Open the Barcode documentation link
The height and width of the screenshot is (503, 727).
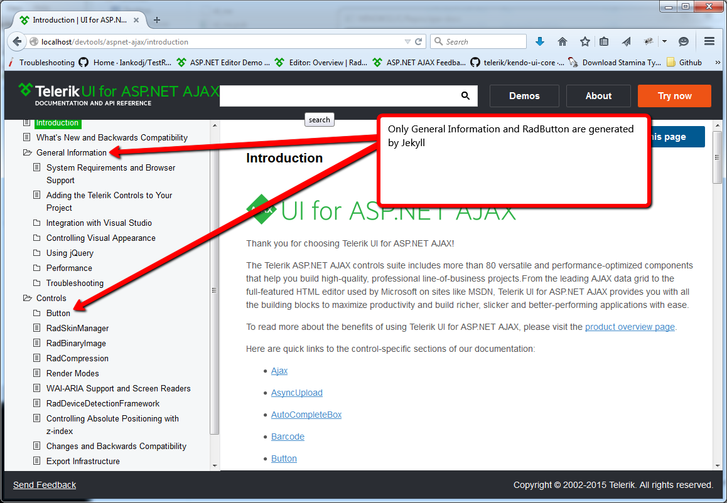tap(288, 437)
